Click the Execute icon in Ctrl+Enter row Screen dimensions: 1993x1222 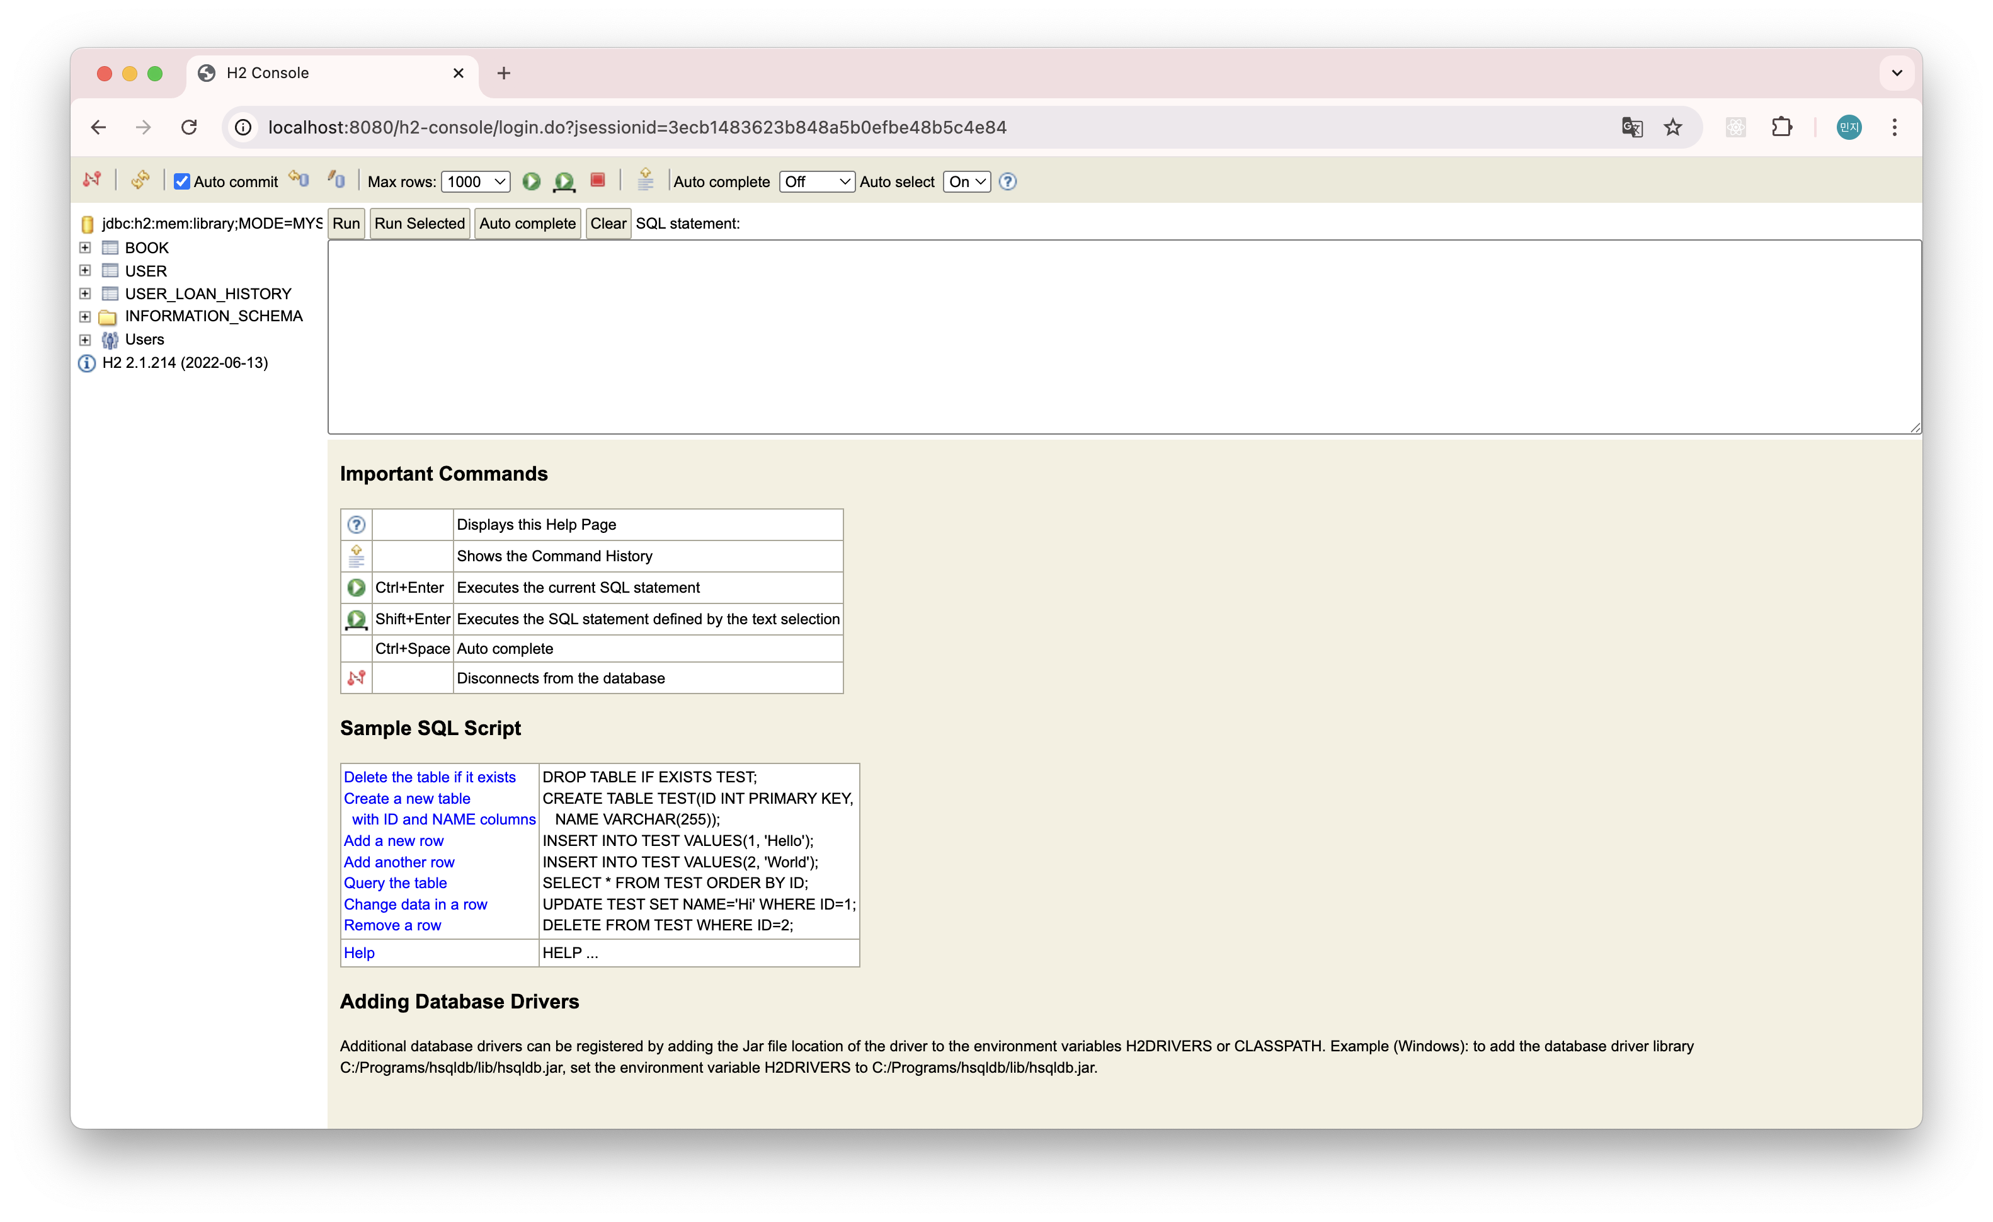356,587
